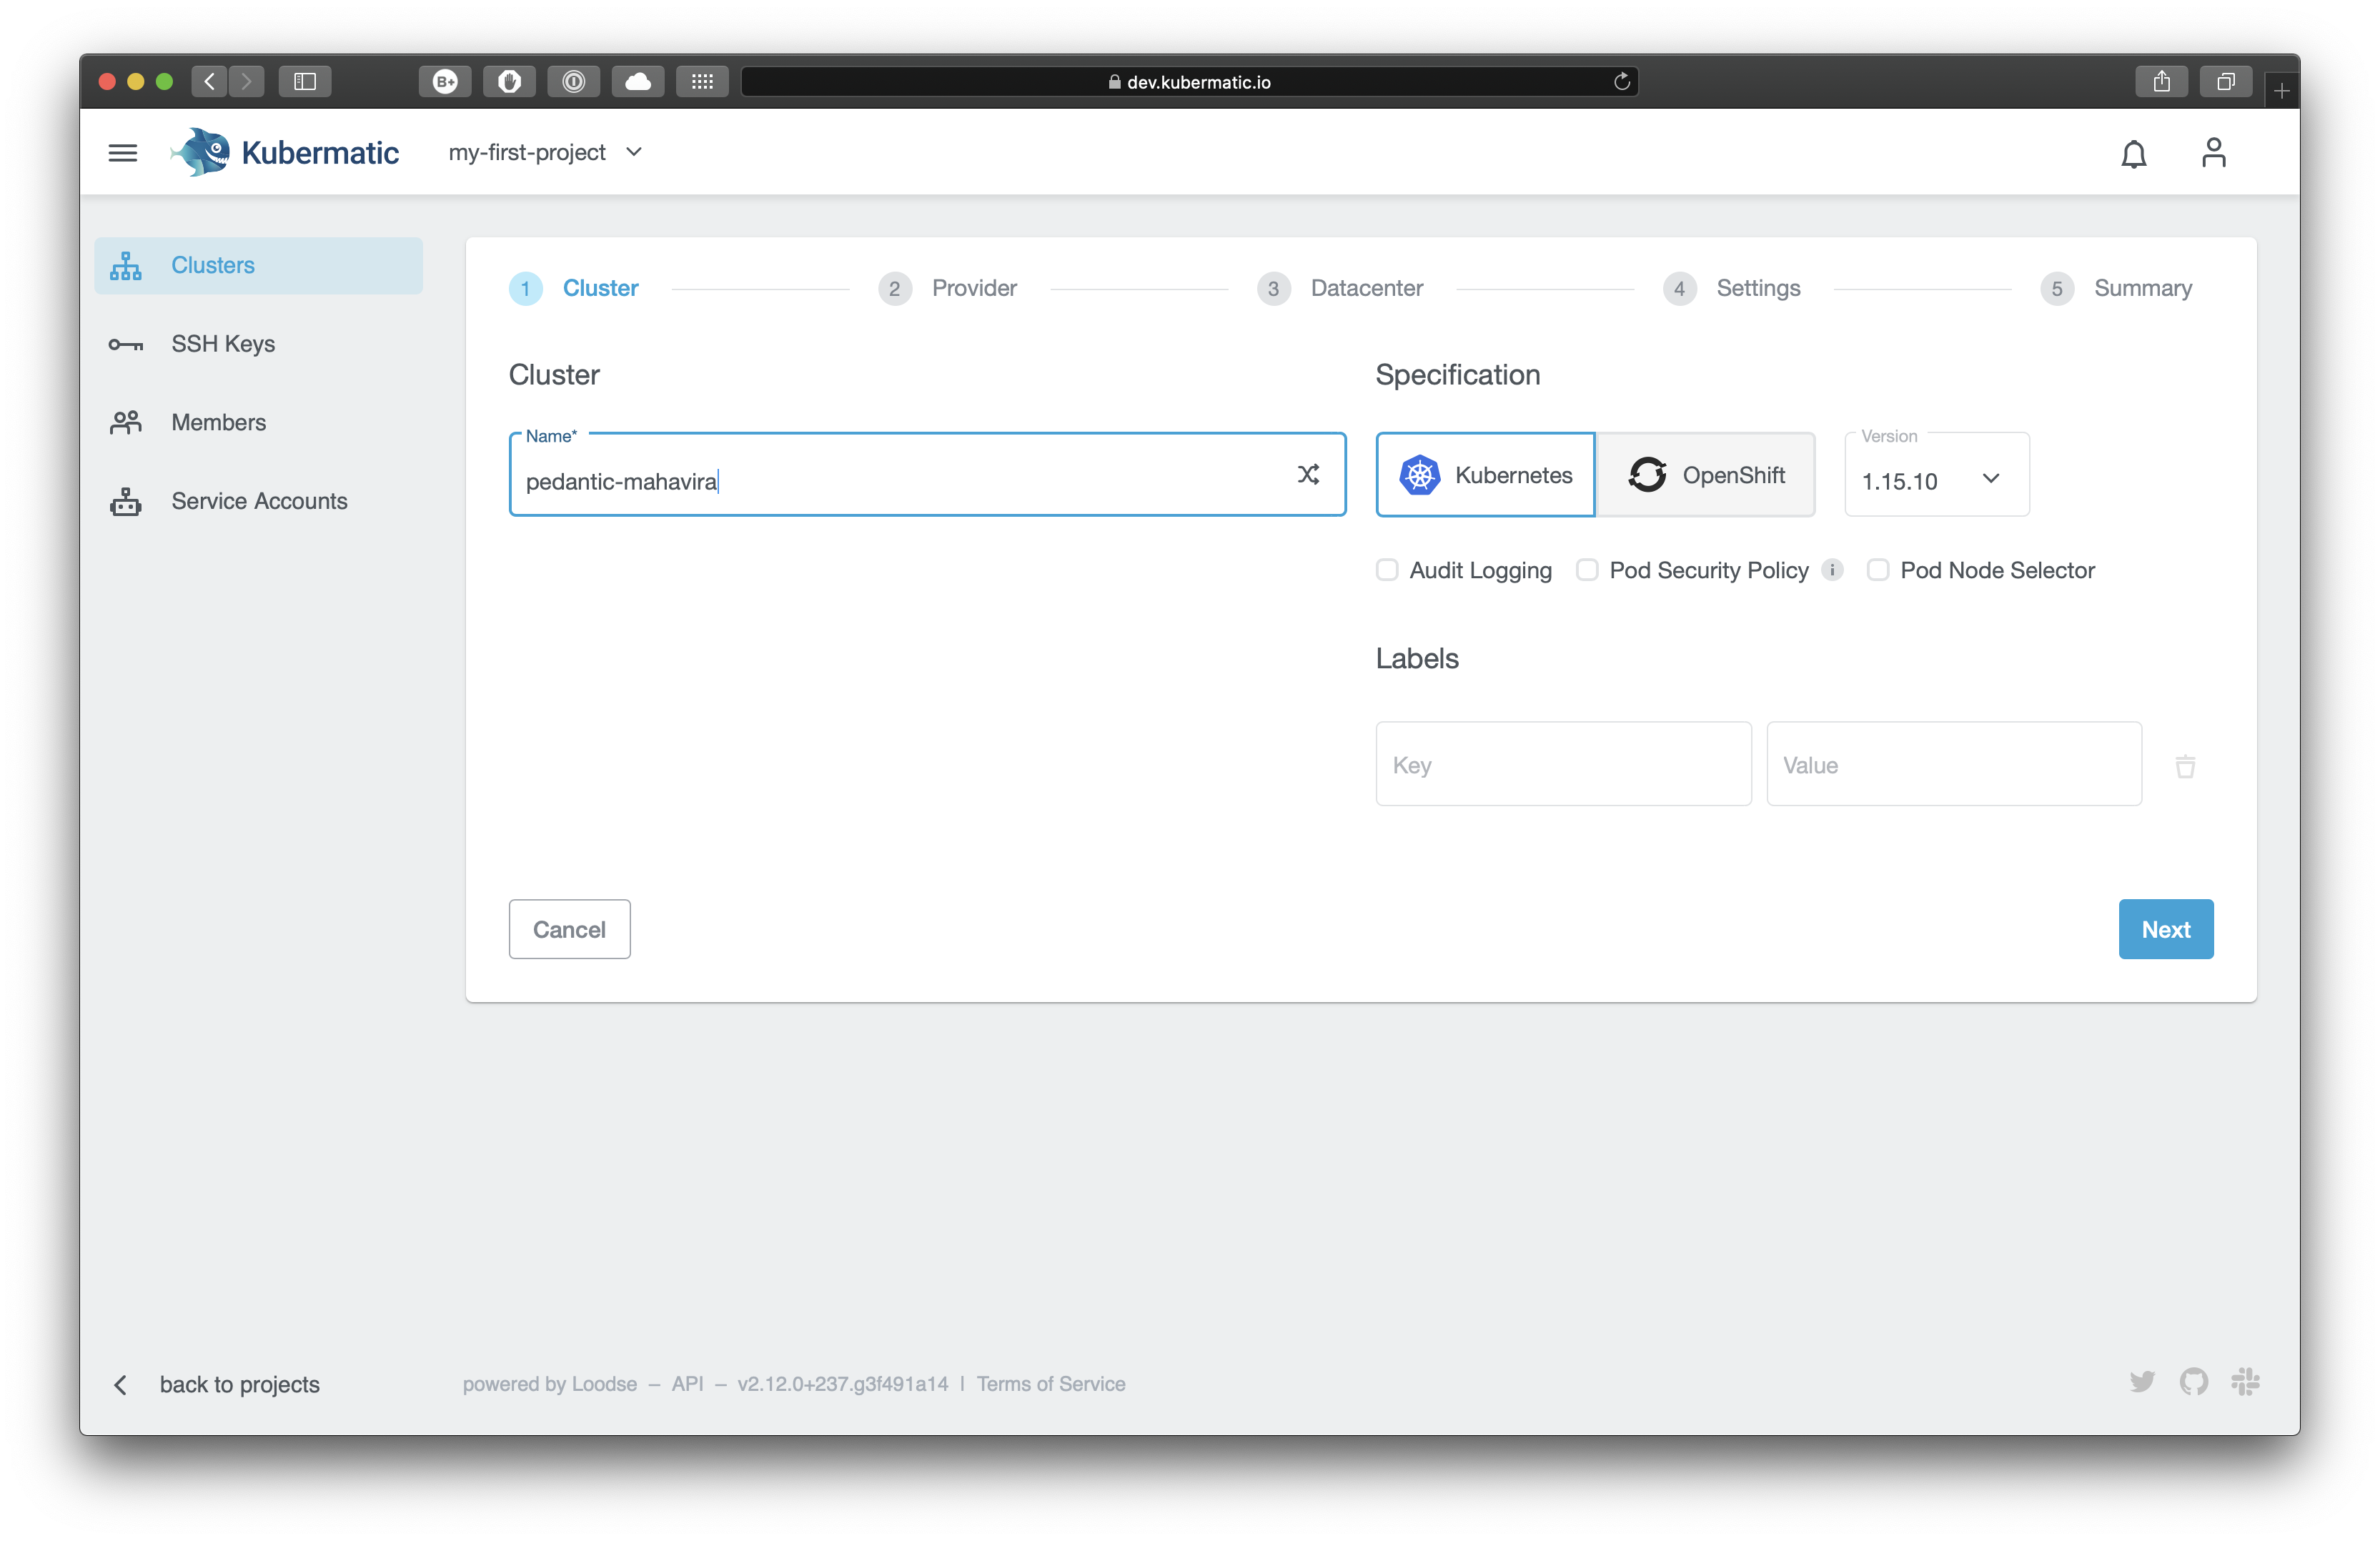2380x1541 pixels.
Task: Select the OpenShift provider icon
Action: click(1646, 474)
